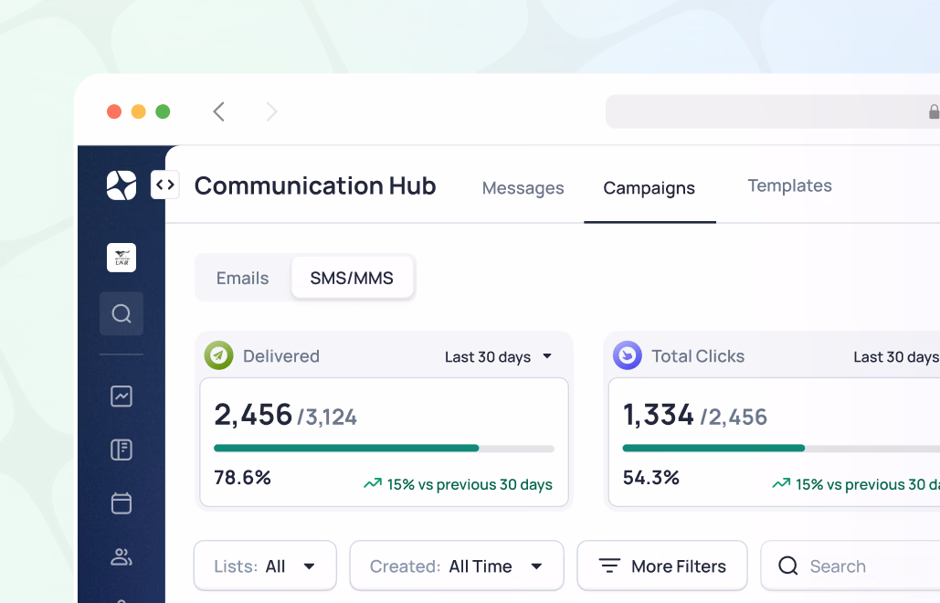
Task: Open the workspace logo thumbnail in sidebar
Action: [121, 258]
